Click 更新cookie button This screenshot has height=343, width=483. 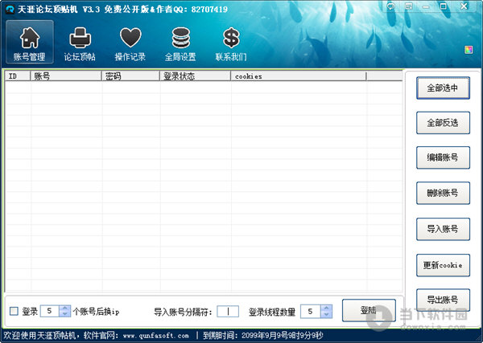[x=443, y=265]
